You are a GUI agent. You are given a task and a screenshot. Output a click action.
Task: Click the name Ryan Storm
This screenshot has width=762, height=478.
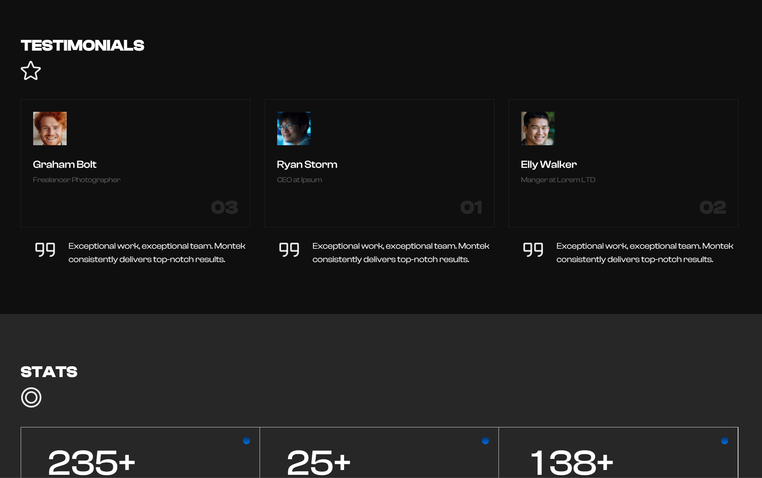pos(307,165)
